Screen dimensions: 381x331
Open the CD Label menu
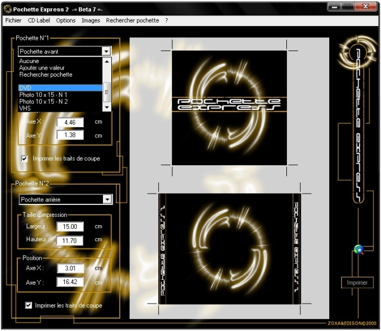(39, 21)
